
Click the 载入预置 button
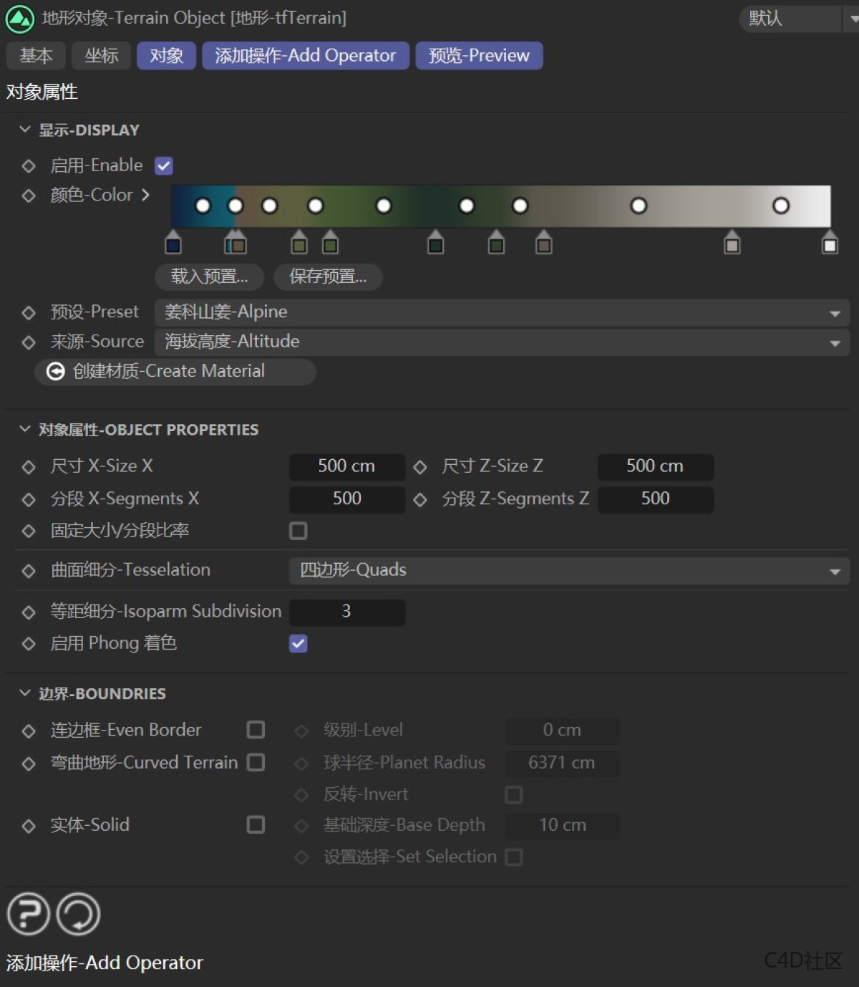click(210, 277)
